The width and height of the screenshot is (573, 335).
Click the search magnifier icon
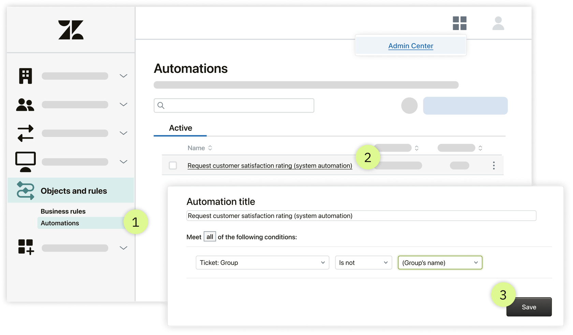[161, 106]
